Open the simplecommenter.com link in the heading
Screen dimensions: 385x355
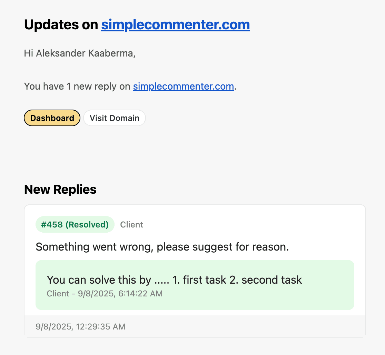tap(175, 25)
